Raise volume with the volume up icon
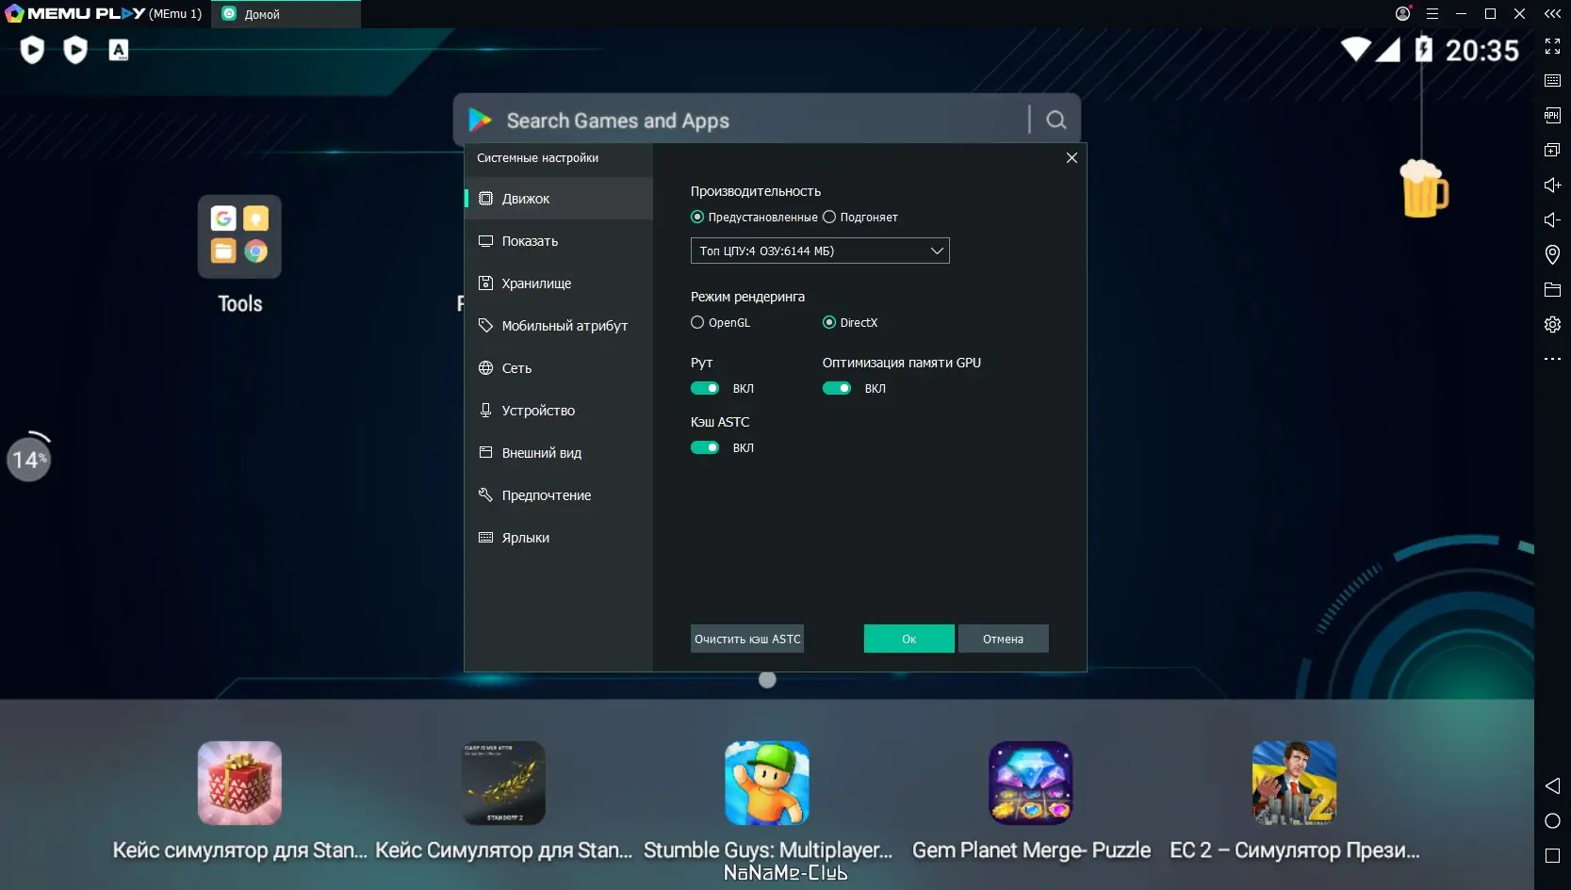Viewport: 1571px width, 890px height. pyautogui.click(x=1552, y=186)
